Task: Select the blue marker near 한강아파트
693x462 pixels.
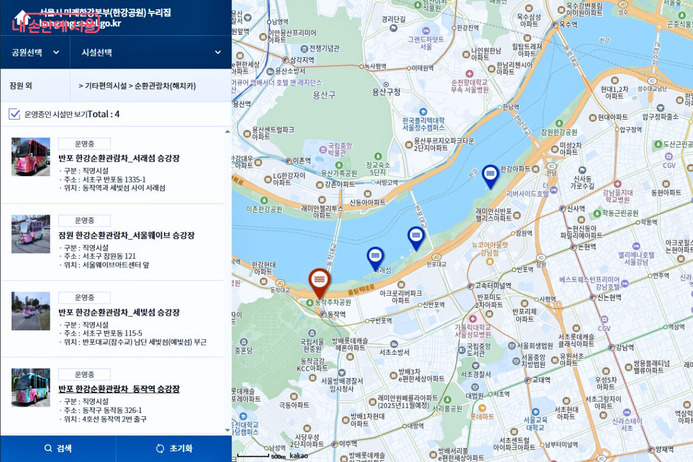Action: pos(490,174)
